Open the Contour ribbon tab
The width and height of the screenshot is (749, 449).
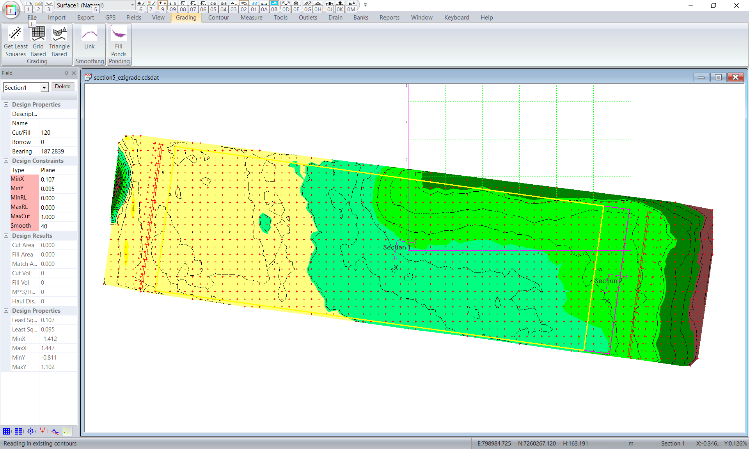[x=218, y=18]
